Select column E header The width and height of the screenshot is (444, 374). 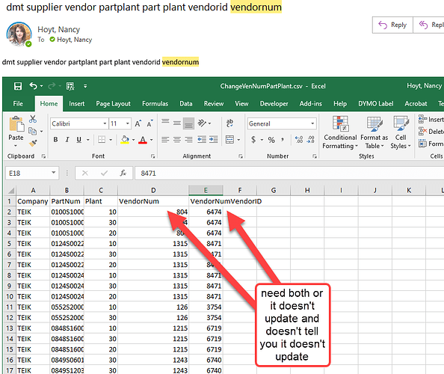pyautogui.click(x=206, y=190)
